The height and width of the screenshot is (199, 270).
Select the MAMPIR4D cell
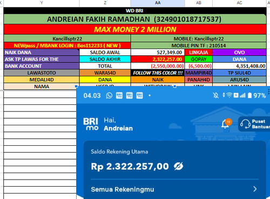click(x=199, y=73)
